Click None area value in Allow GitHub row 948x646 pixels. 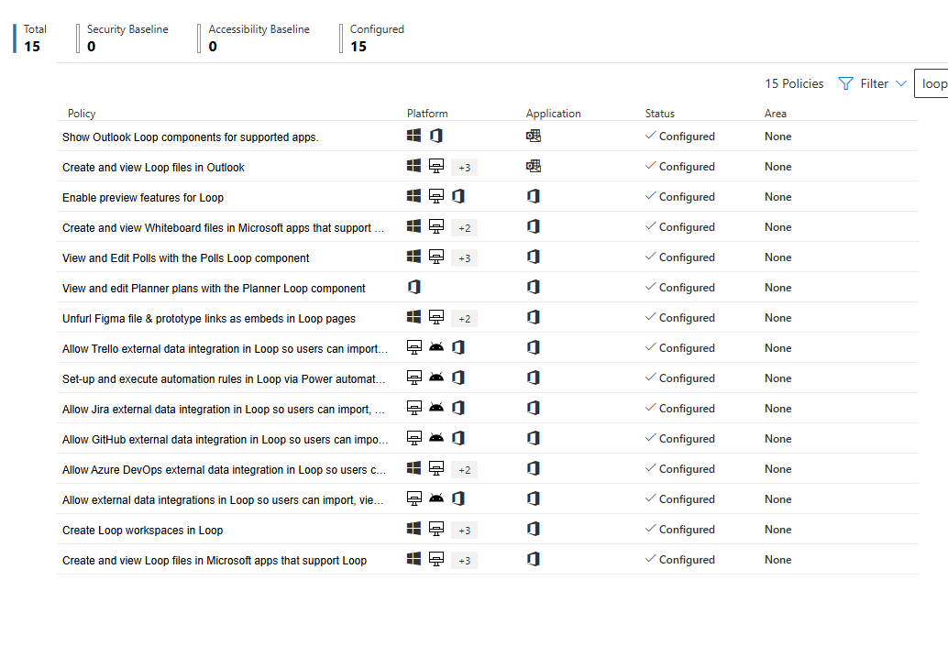tap(777, 439)
